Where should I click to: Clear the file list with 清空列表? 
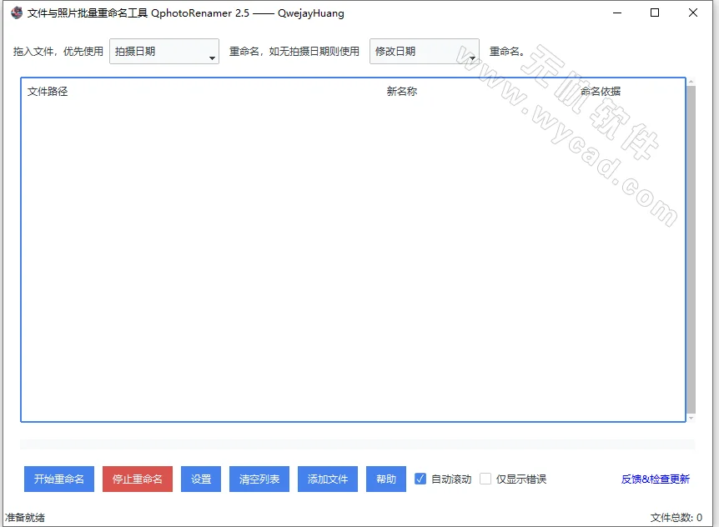click(259, 479)
